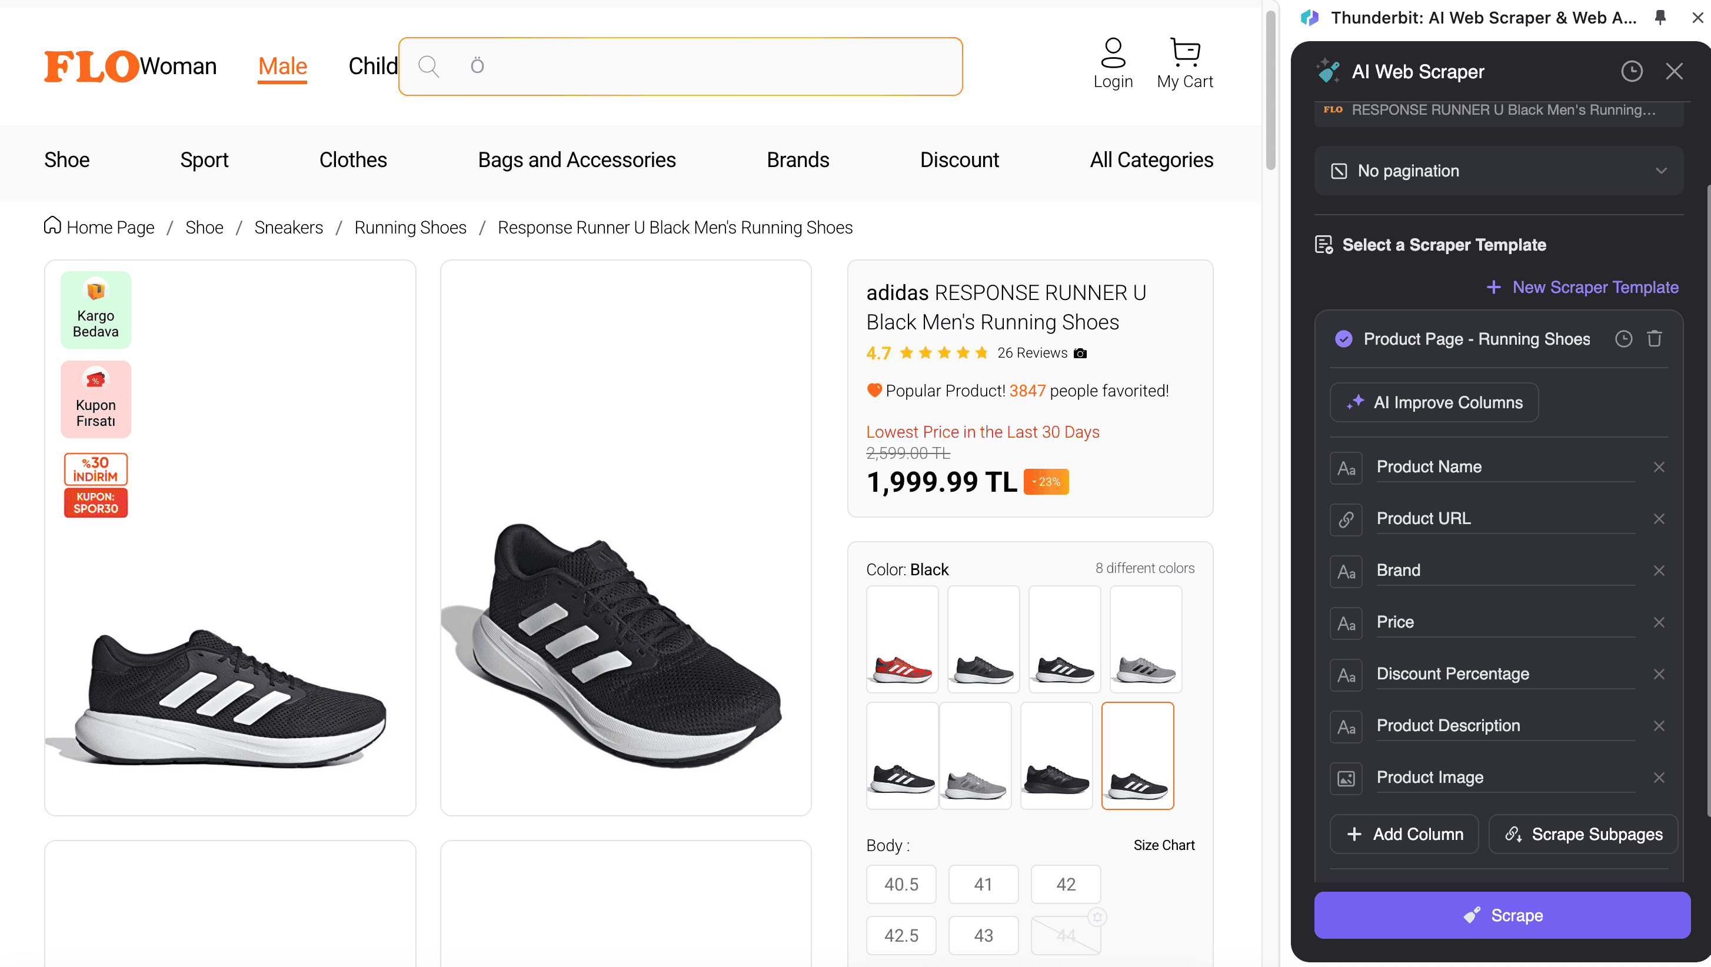The width and height of the screenshot is (1711, 967).
Task: Pin the Thunderbit extension panel
Action: tap(1660, 18)
